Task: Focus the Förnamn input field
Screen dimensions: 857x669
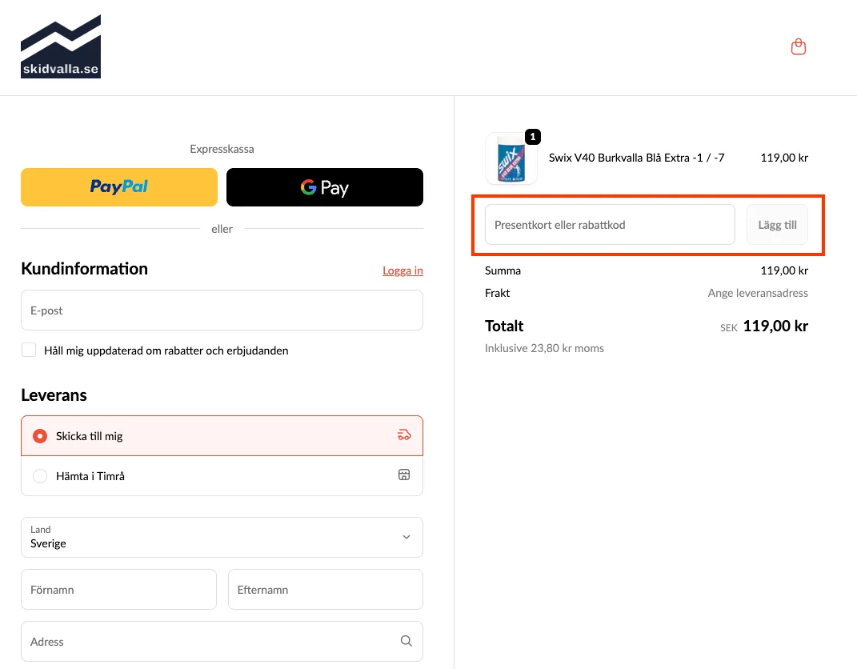Action: [118, 590]
